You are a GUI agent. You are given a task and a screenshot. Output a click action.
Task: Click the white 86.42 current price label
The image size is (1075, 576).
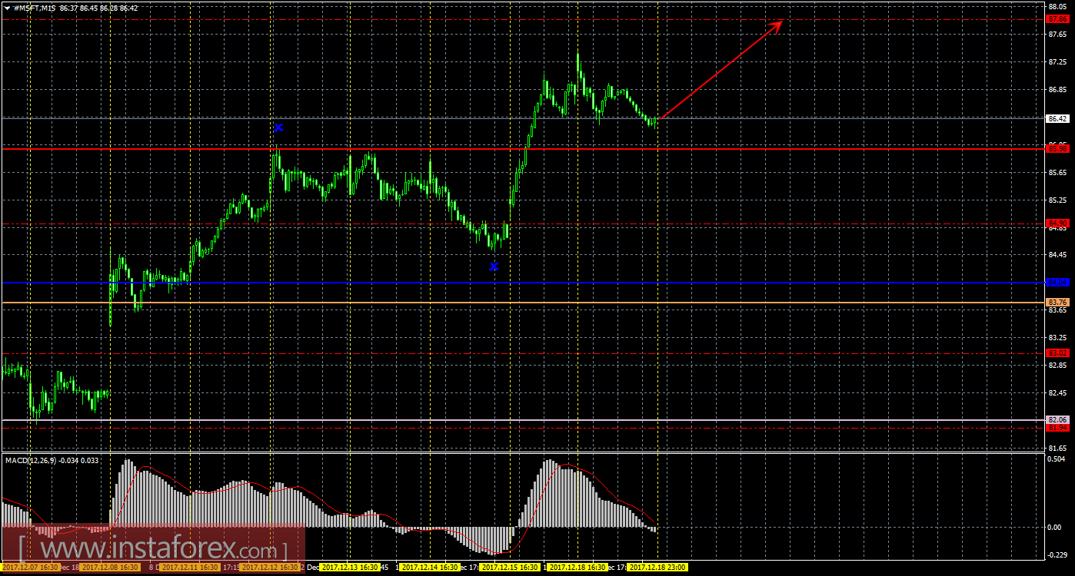[x=1057, y=118]
